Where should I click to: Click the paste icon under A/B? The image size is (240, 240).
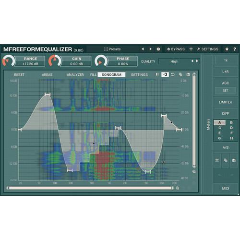234,160
